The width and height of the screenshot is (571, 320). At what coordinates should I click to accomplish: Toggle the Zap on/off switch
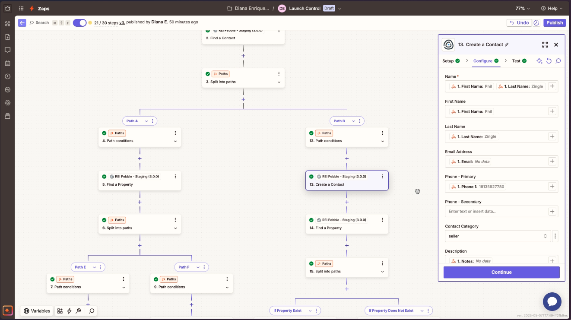click(x=79, y=22)
